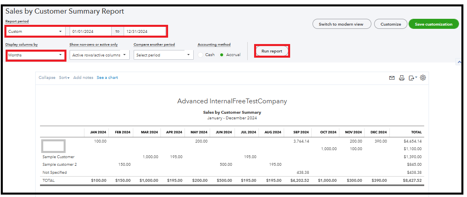Open the Display columns by Months dropdown

(x=35, y=55)
